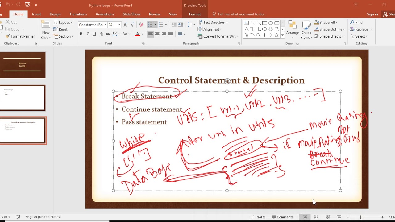Open Quick Styles gallery
This screenshot has width=395, height=222.
tap(306, 30)
